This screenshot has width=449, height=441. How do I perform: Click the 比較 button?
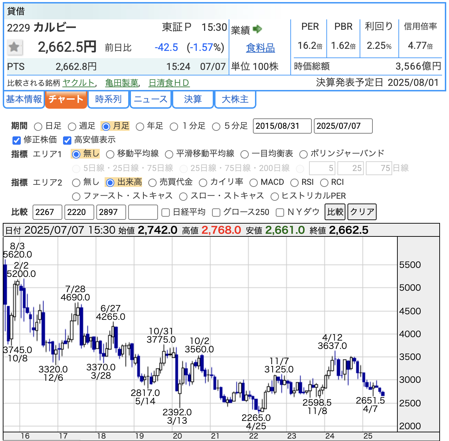[x=335, y=212]
